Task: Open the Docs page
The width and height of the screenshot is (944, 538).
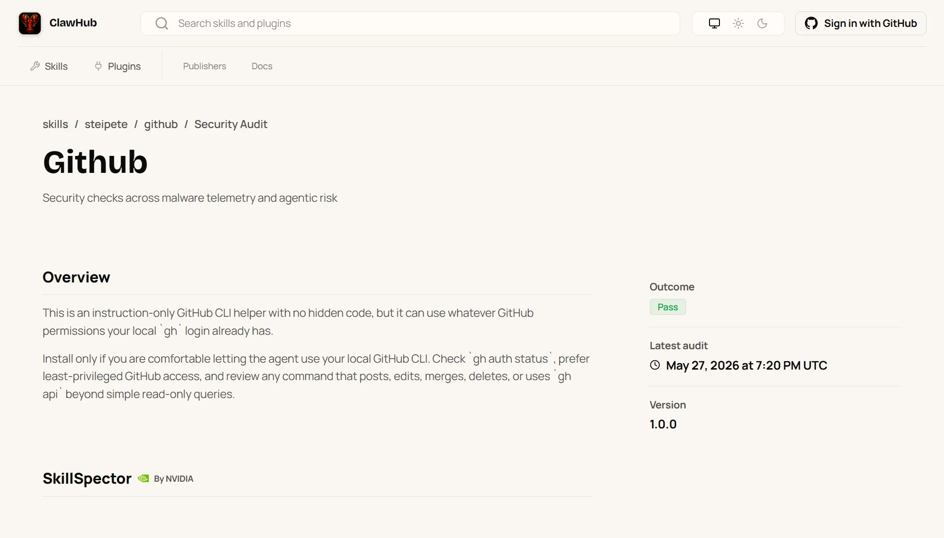Action: click(262, 66)
